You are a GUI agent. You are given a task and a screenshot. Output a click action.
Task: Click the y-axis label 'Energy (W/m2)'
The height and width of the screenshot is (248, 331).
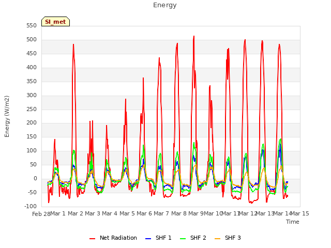click(7, 116)
